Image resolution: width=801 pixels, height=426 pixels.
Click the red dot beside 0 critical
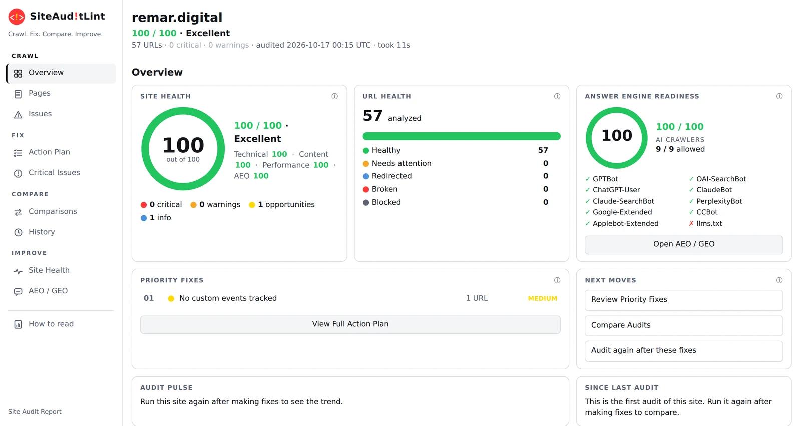[x=144, y=205]
